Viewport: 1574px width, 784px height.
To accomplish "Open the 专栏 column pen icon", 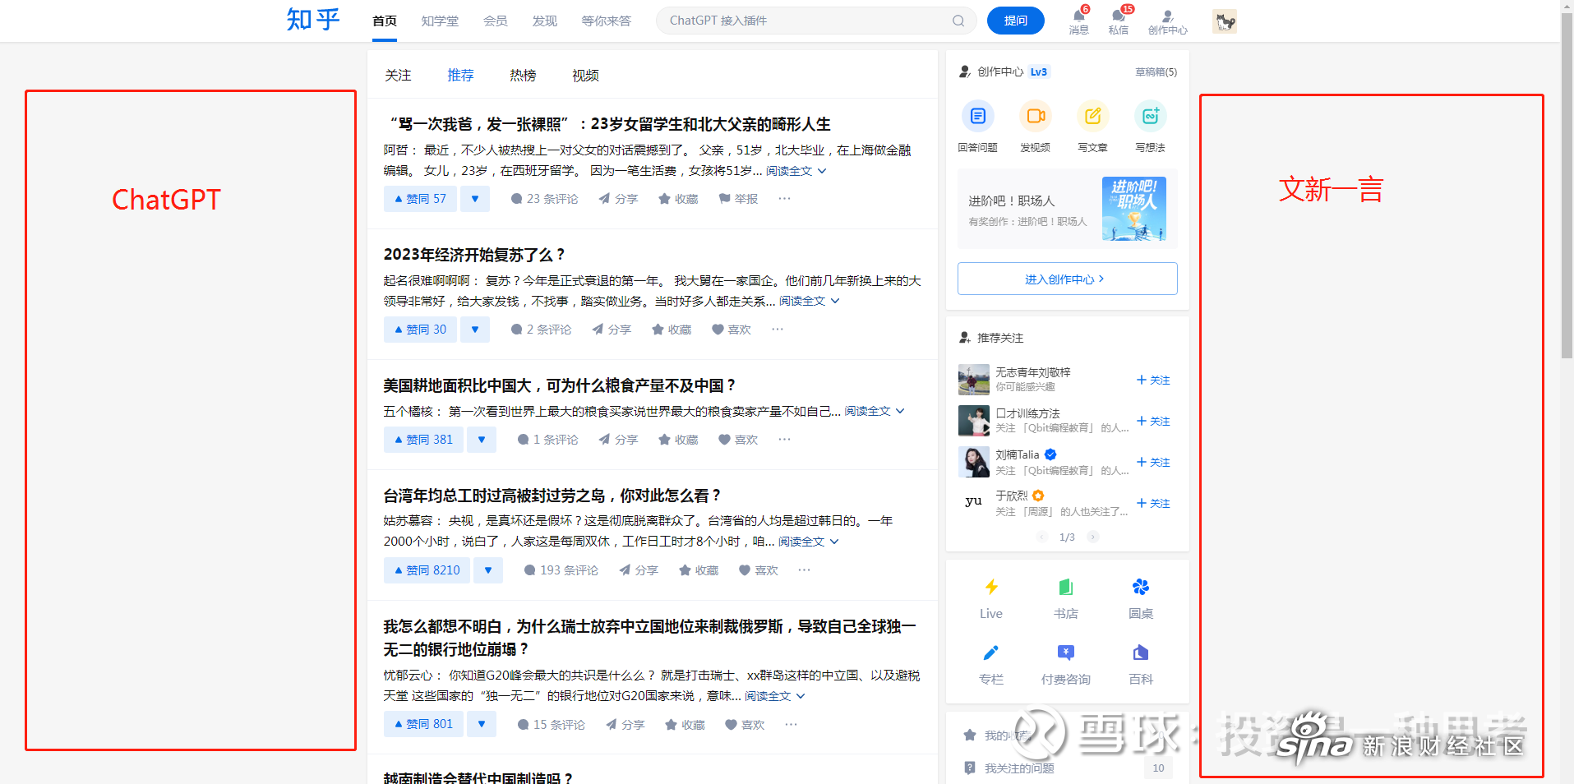I will 991,653.
